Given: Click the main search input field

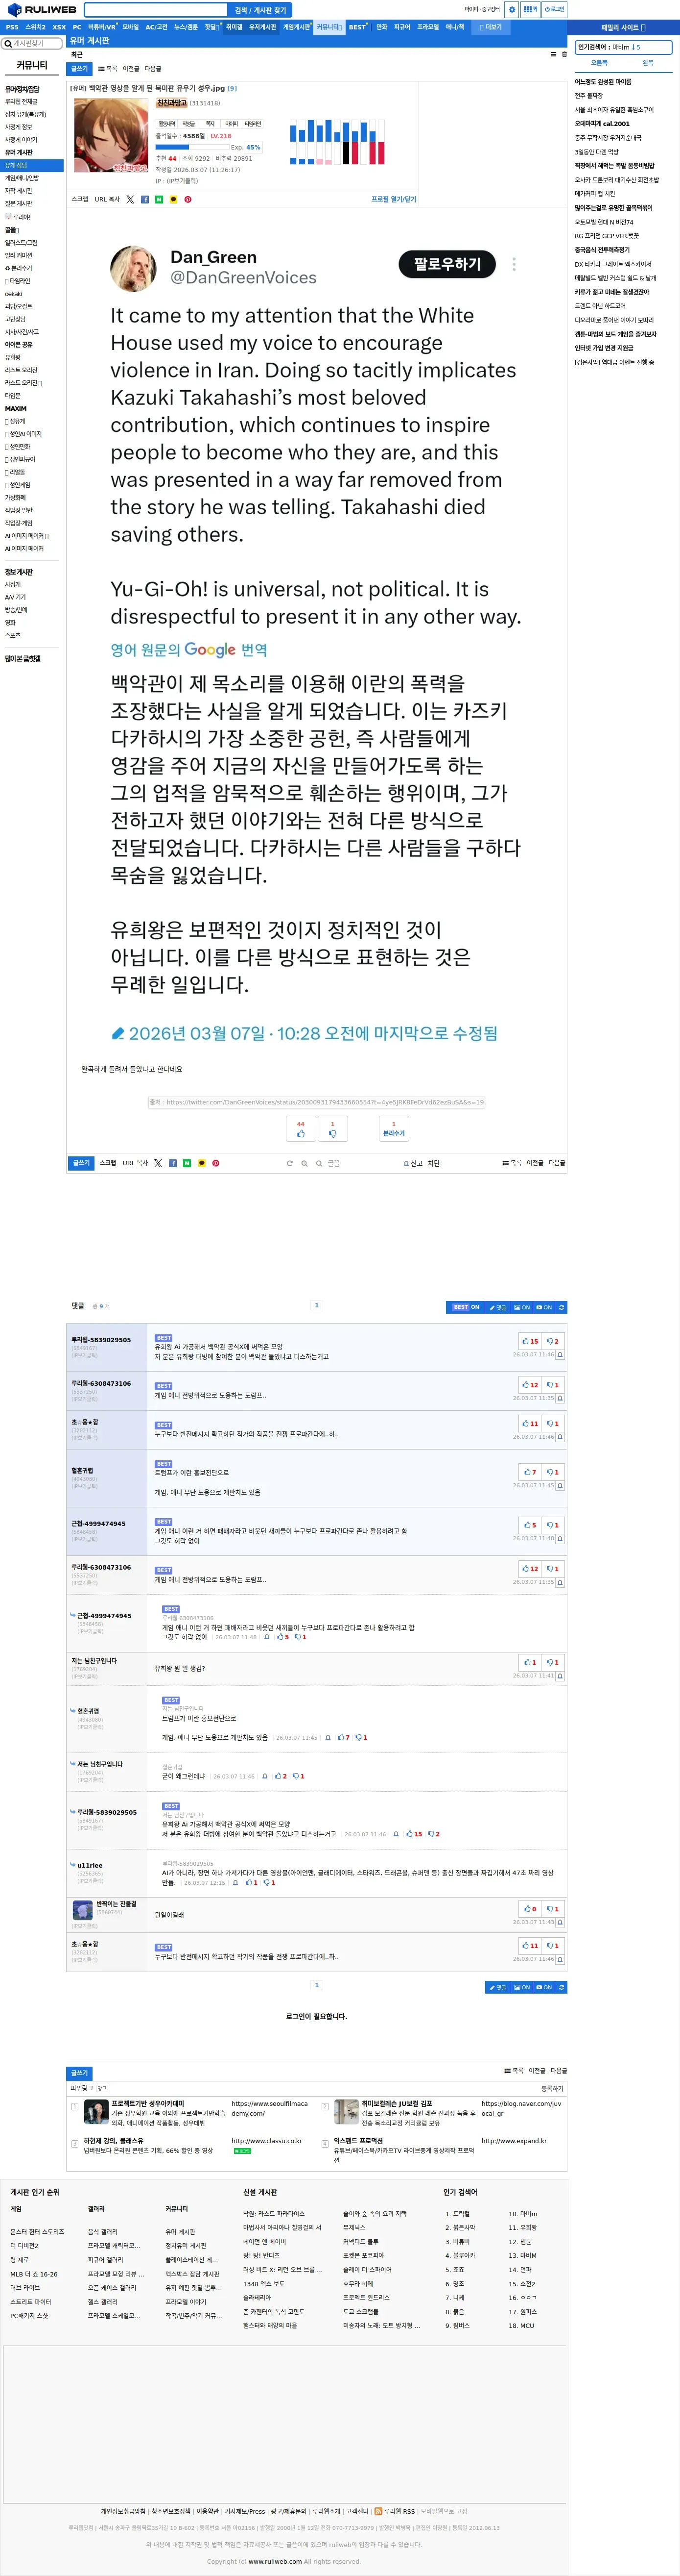Looking at the screenshot, I should [157, 10].
